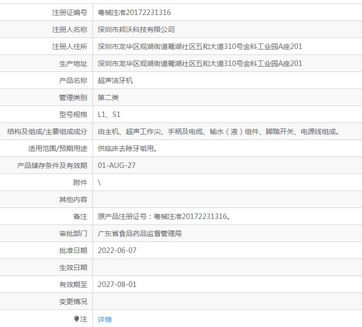362x327 pixels.
Task: Select registration number 粤械注准20172231316 in top row
Action: (134, 12)
